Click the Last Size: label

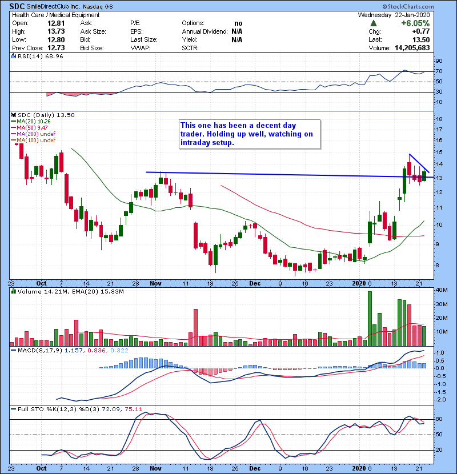click(x=144, y=39)
